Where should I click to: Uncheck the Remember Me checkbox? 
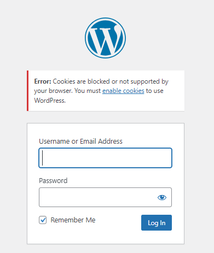tap(43, 220)
